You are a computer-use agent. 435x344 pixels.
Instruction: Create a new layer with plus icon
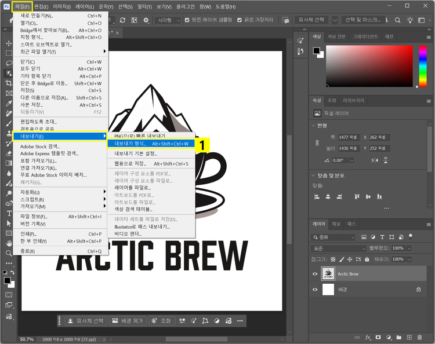pyautogui.click(x=409, y=337)
